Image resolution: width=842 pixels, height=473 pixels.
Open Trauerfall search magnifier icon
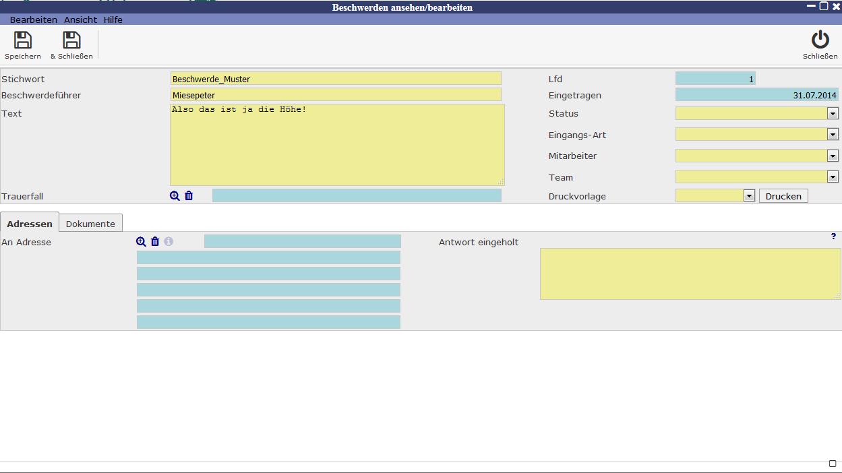(x=175, y=196)
